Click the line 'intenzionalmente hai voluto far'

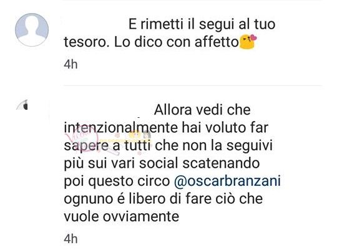[x=166, y=128]
